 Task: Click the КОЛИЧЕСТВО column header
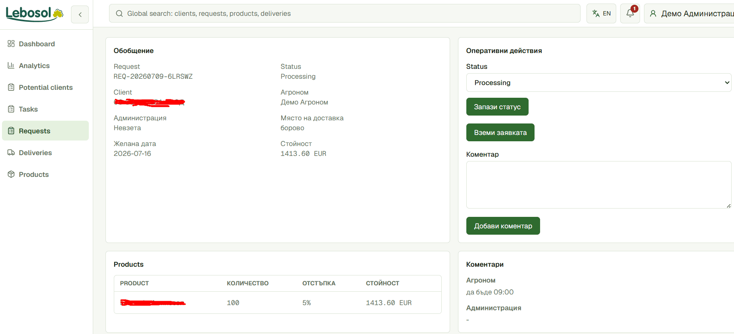pyautogui.click(x=248, y=283)
